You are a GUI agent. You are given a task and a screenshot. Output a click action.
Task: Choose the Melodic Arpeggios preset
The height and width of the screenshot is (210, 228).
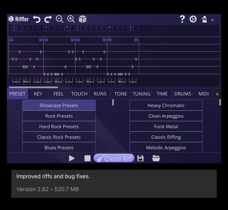point(166,148)
